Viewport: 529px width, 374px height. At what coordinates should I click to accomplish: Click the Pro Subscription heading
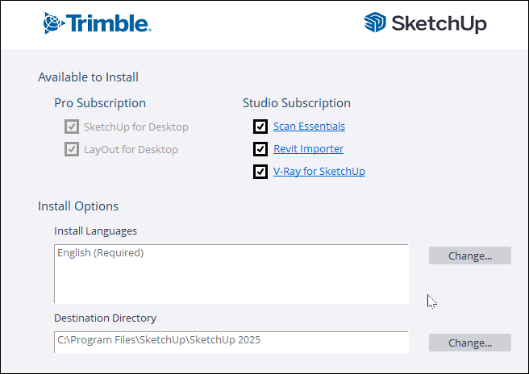click(100, 103)
